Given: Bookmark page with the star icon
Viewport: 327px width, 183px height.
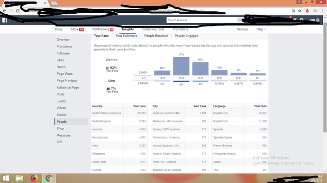Looking at the screenshot, I should [x=300, y=11].
